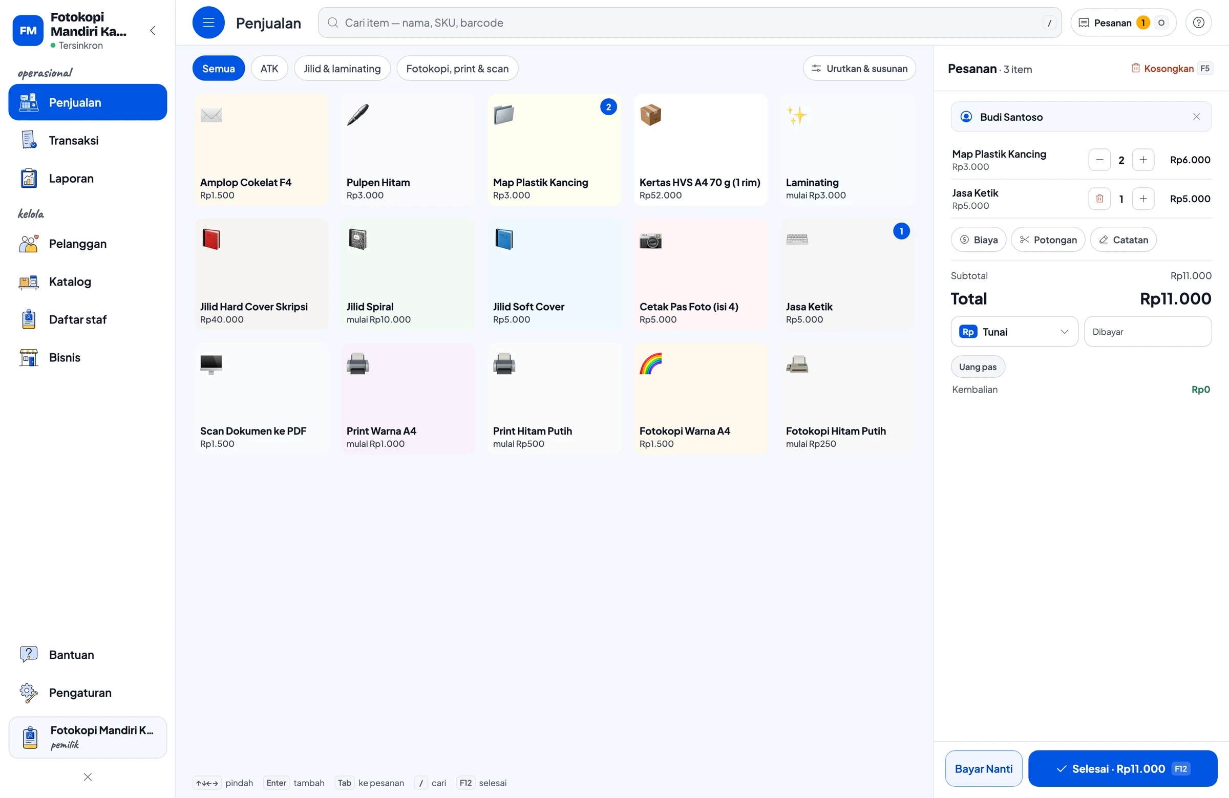Focus the Dibayar amount field
Viewport: 1229px width, 798px height.
click(x=1148, y=332)
